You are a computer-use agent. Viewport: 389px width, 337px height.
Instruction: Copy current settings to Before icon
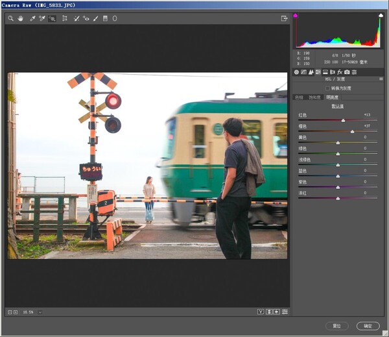277,312
